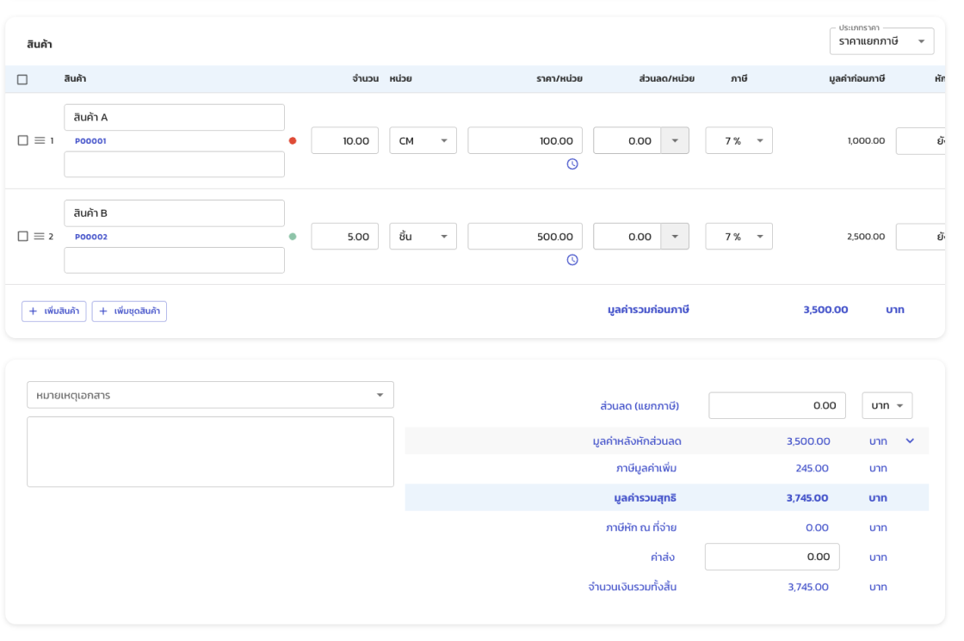Image resolution: width=964 pixels, height=641 pixels.
Task: Check the row 1 checkbox
Action: 23,140
